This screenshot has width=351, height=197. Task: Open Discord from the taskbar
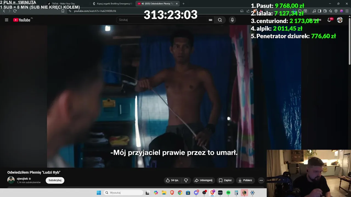coord(196,193)
